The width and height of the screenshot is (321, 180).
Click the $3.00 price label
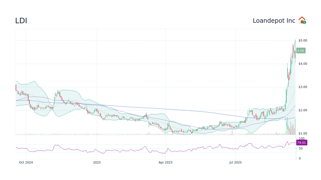303,87
